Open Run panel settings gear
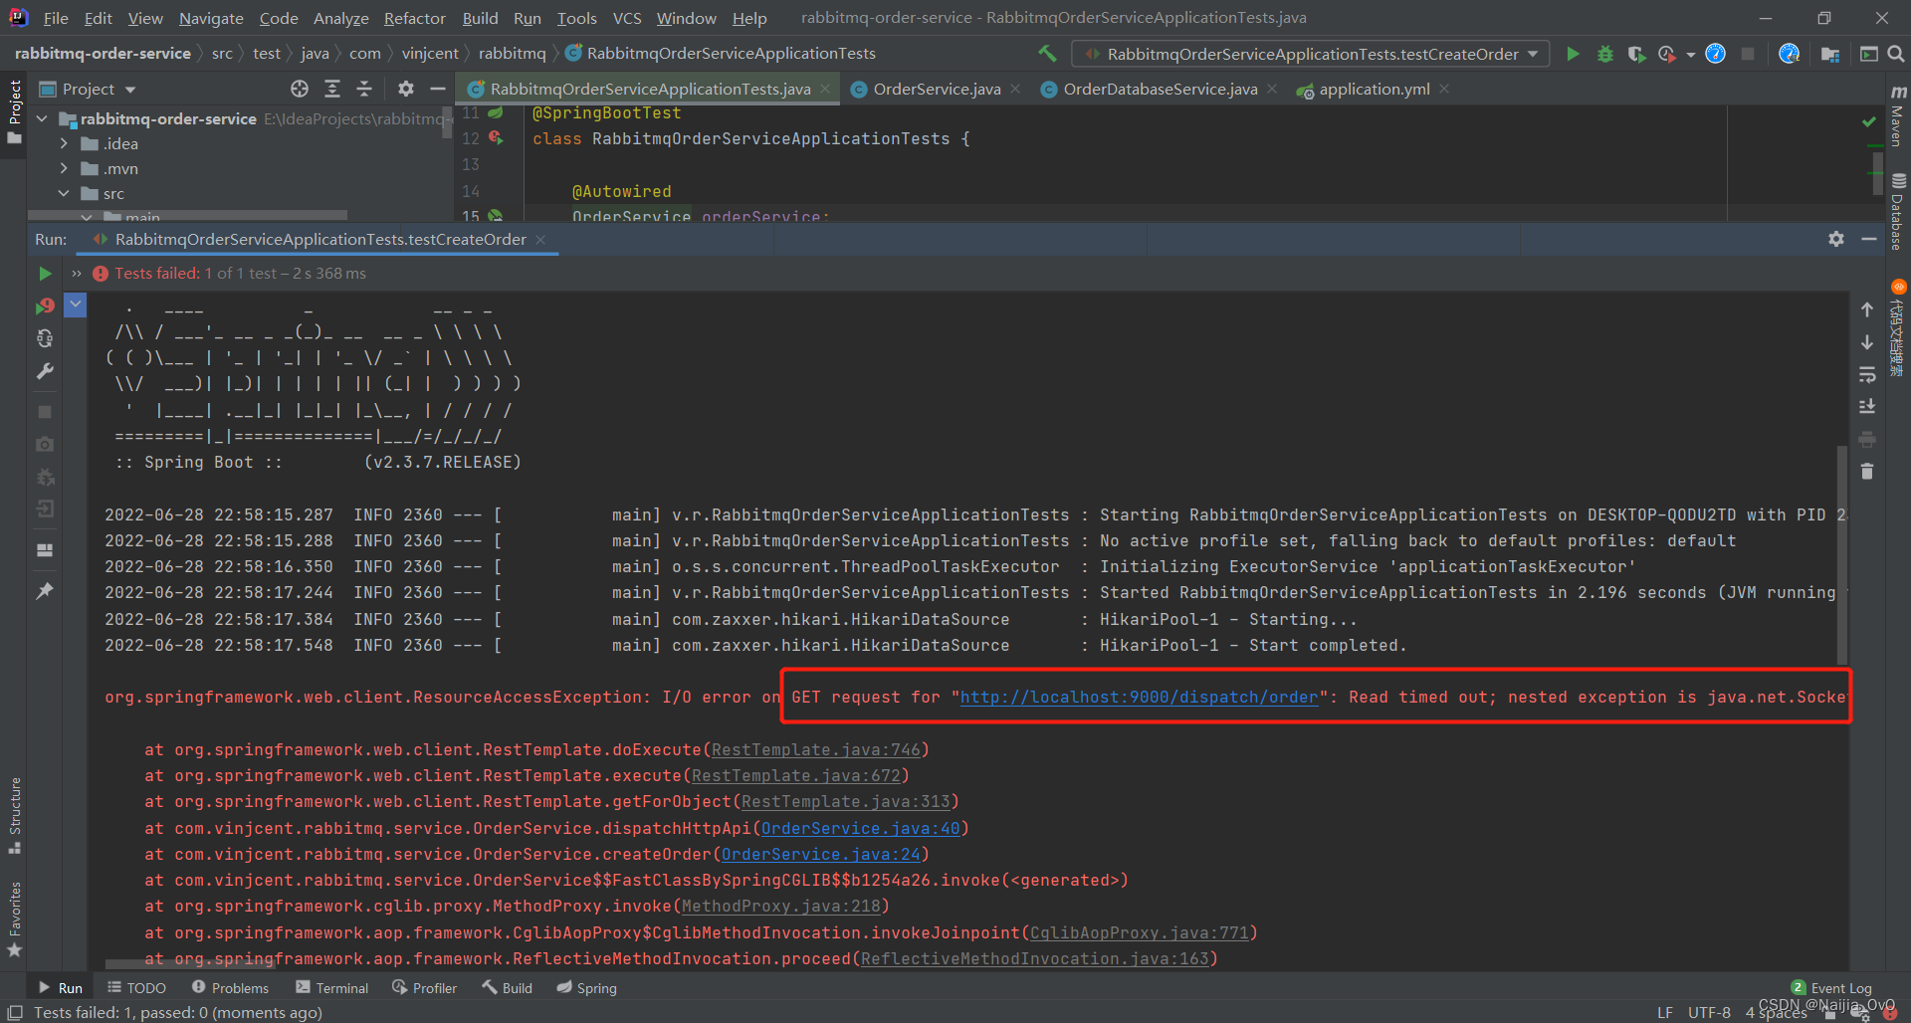Image resolution: width=1911 pixels, height=1023 pixels. pyautogui.click(x=1836, y=239)
